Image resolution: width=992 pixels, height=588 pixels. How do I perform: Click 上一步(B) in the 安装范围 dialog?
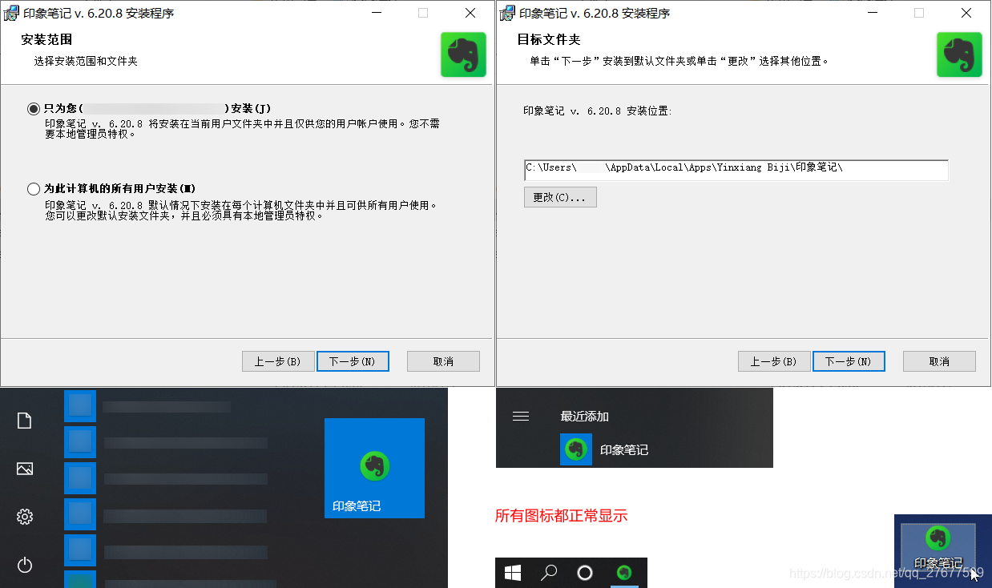pyautogui.click(x=277, y=361)
